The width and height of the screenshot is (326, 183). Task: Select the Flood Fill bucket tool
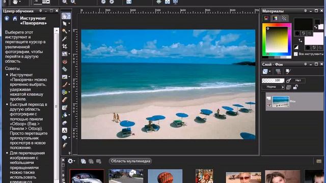tap(65, 115)
